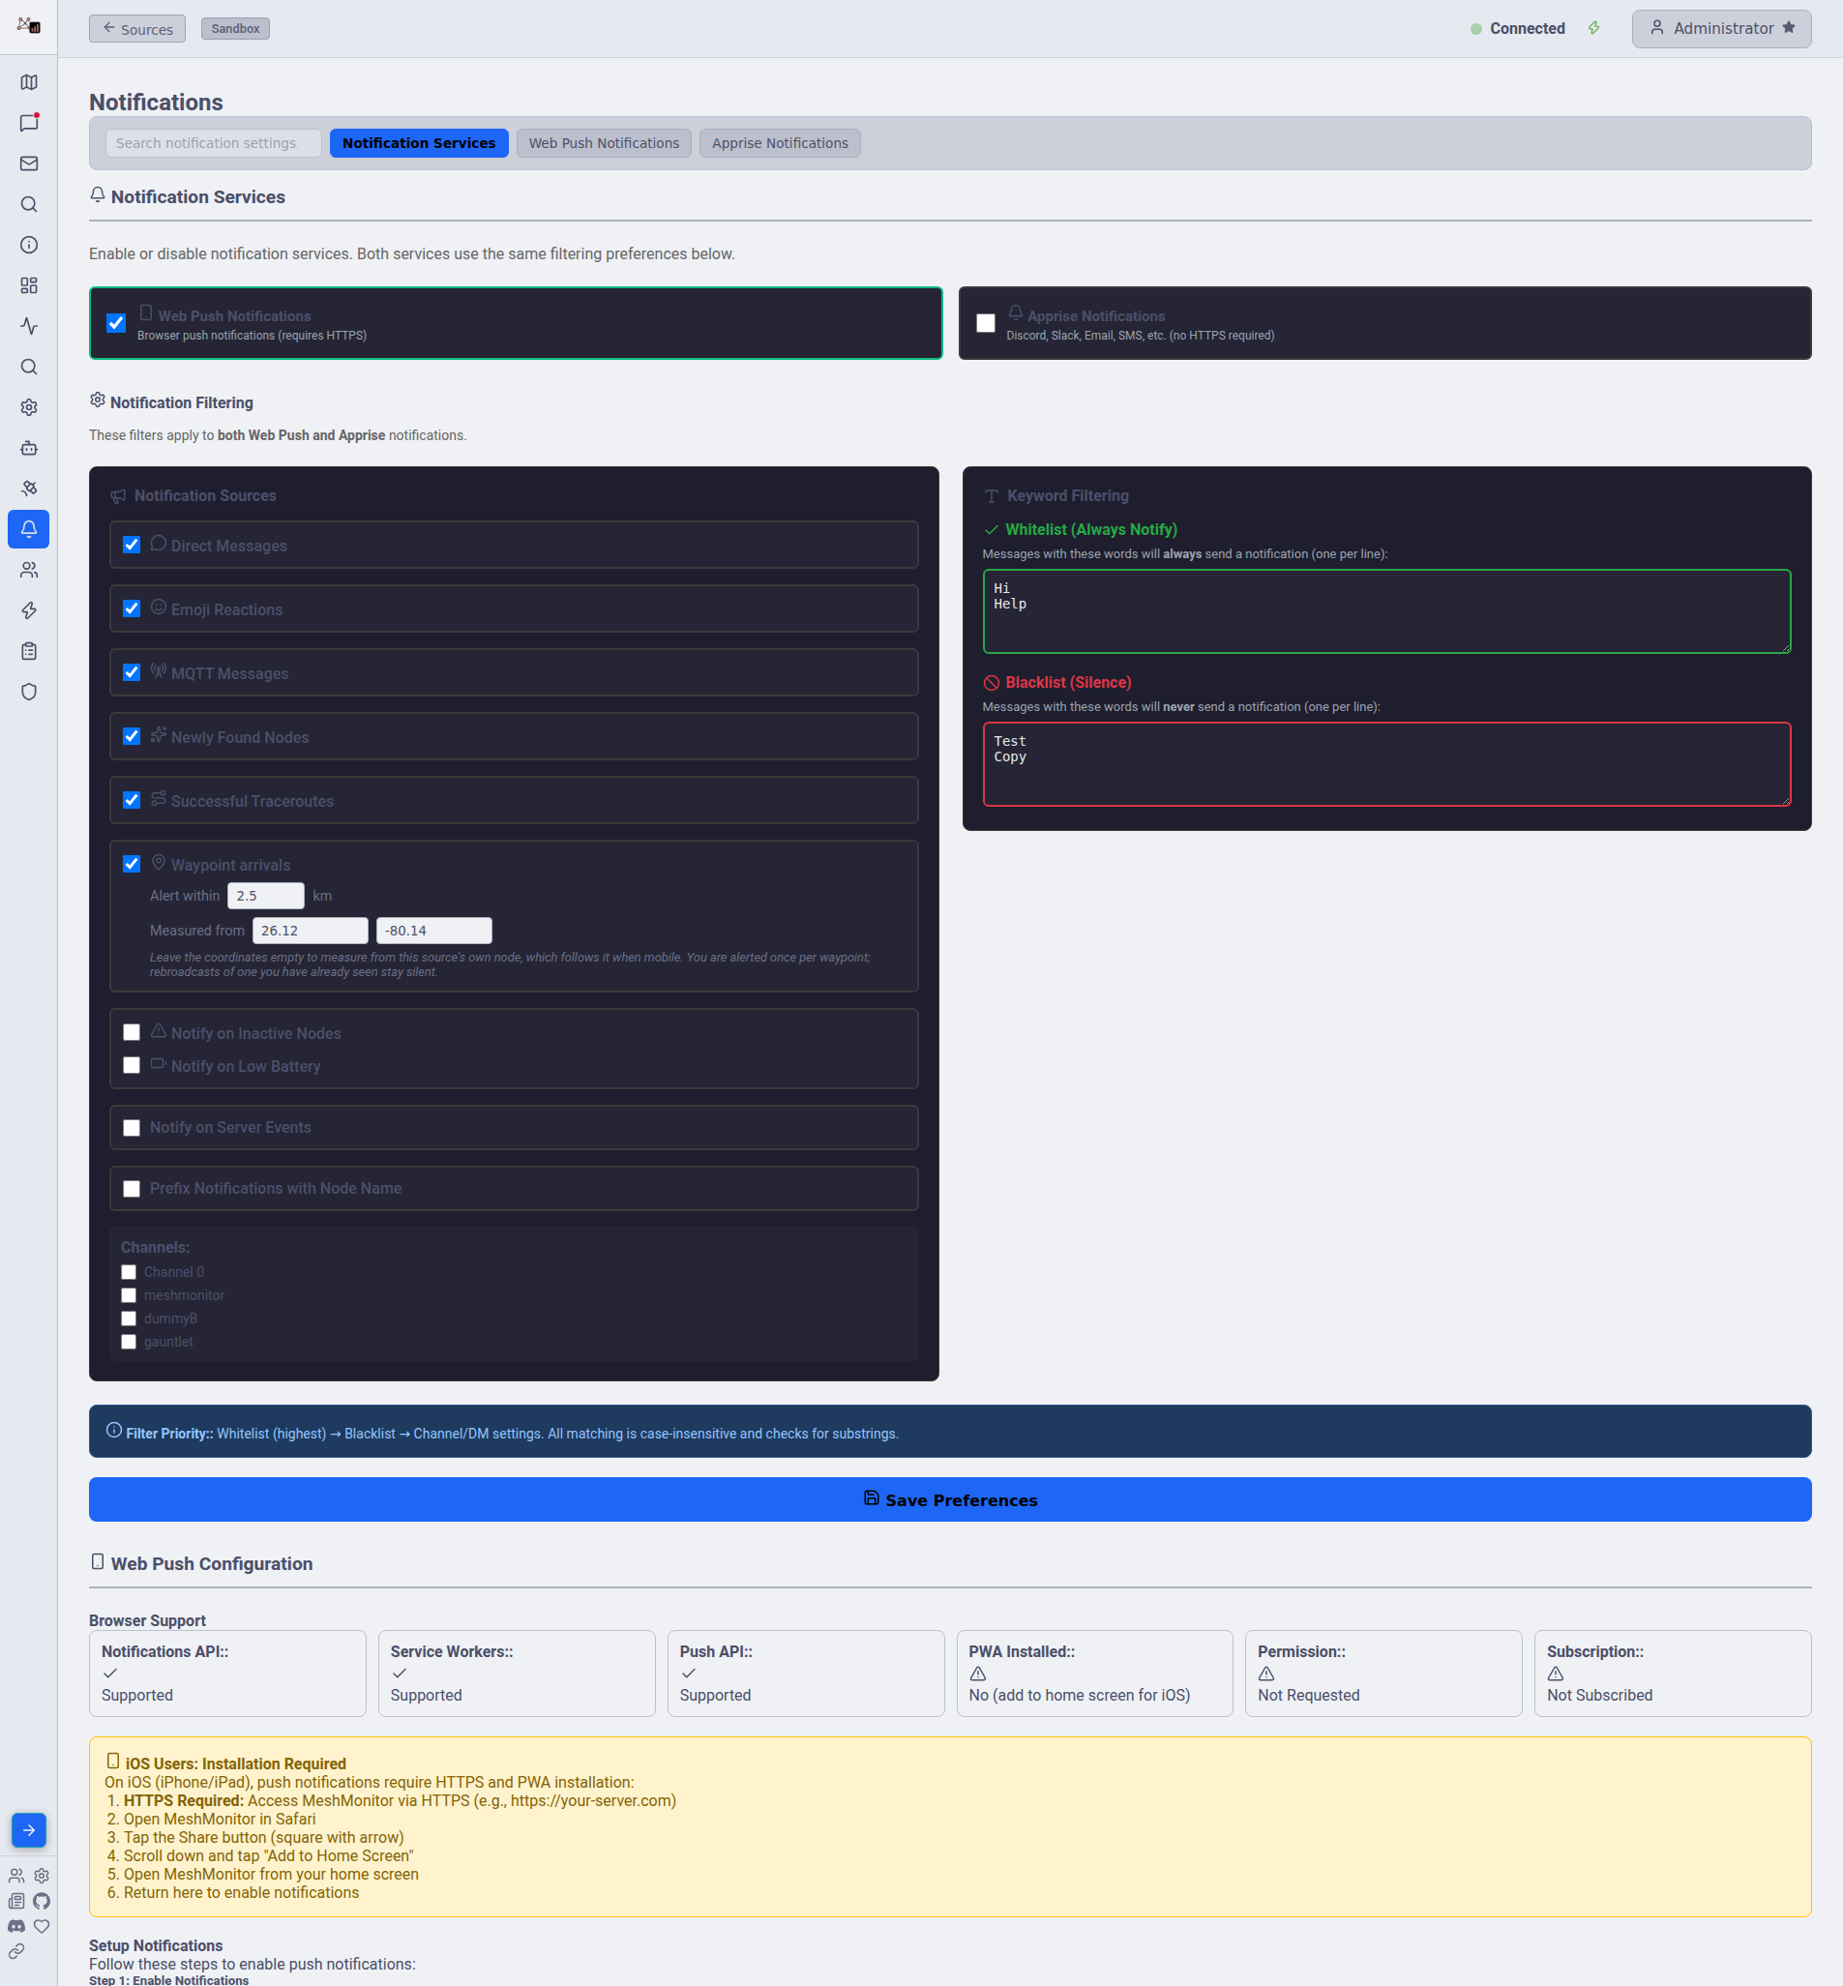This screenshot has height=1986, width=1843.
Task: Enable Prefix Notifications with Node Name
Action: [x=132, y=1189]
